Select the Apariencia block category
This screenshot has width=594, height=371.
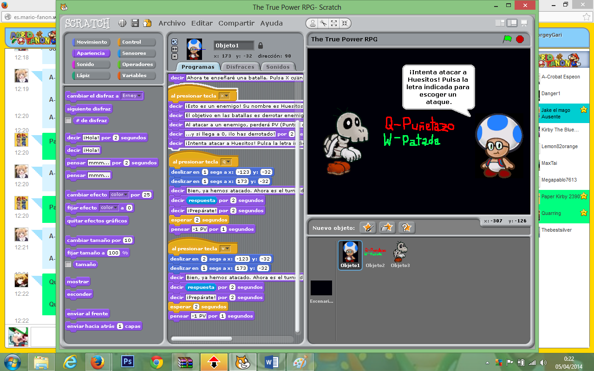[x=91, y=53]
